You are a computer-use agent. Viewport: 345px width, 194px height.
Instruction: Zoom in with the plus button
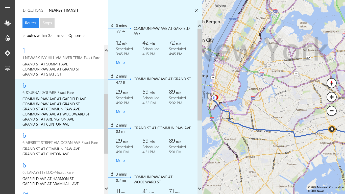tap(331, 97)
